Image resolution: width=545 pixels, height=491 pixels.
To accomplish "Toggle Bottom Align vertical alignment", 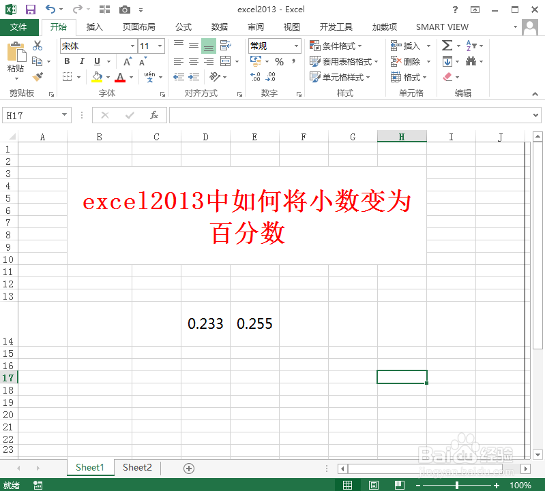I will [x=209, y=46].
